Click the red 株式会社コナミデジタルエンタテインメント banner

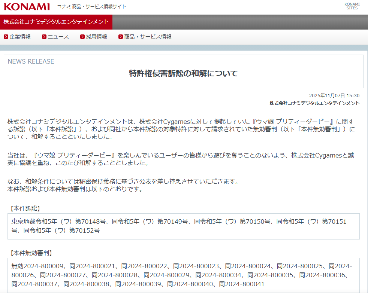click(56, 22)
